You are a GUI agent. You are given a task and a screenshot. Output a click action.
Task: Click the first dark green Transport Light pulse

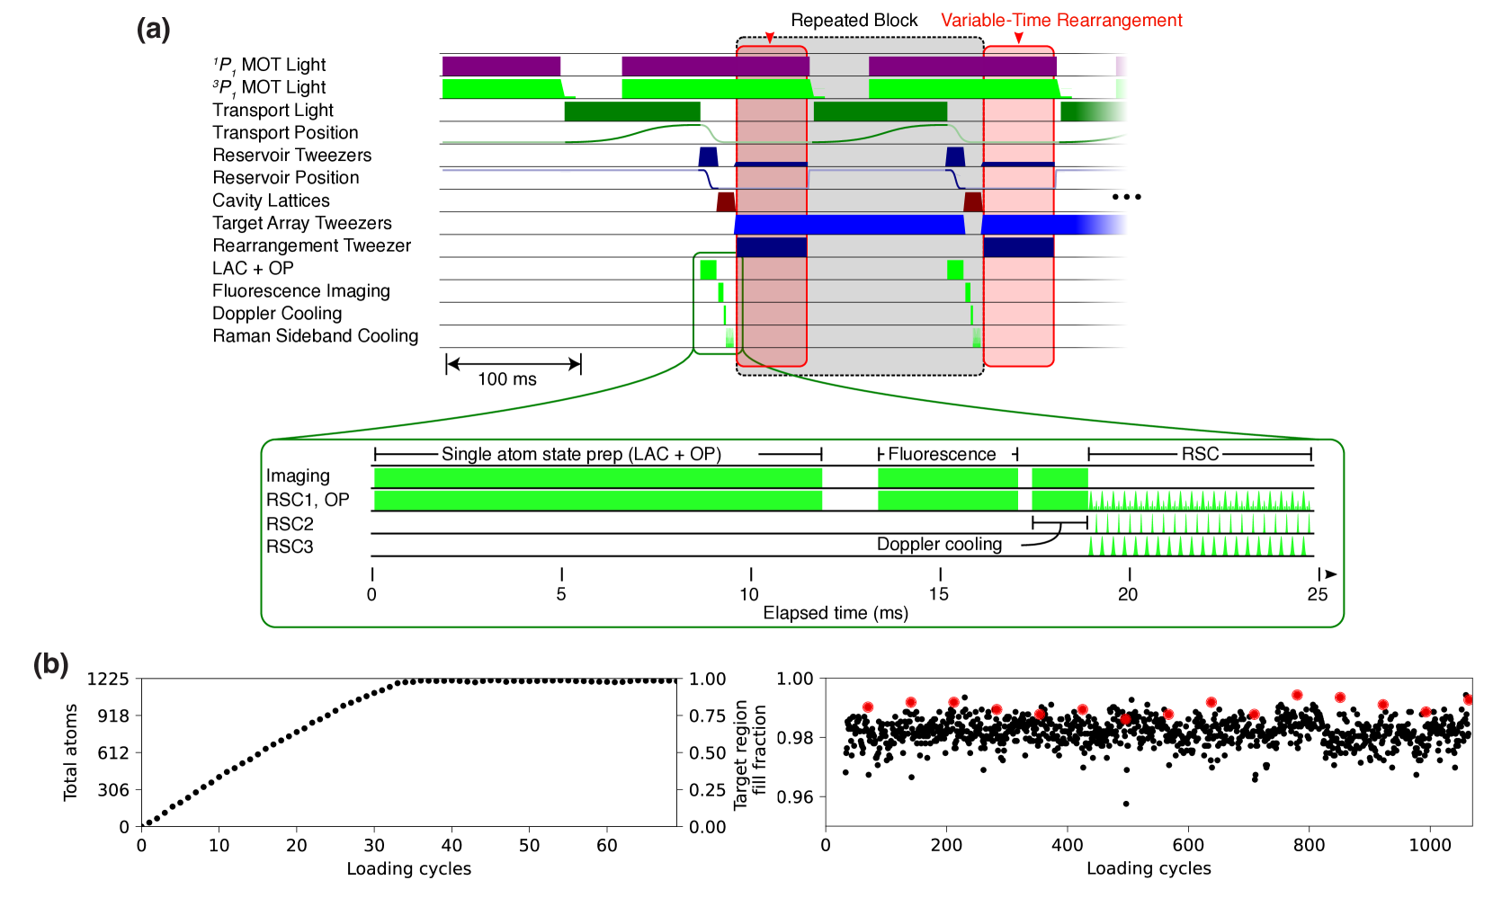632,111
